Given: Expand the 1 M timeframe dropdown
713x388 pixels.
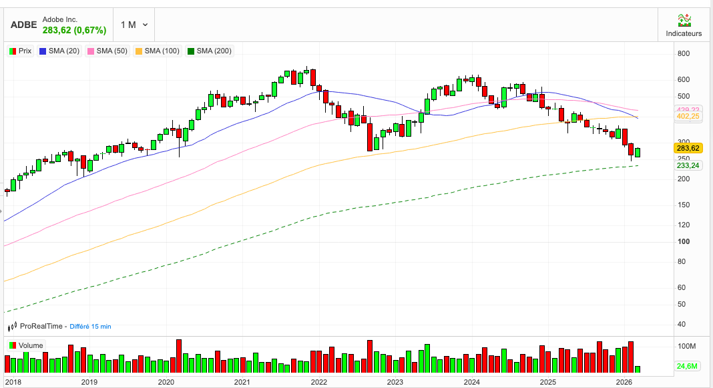Looking at the screenshot, I should 134,25.
